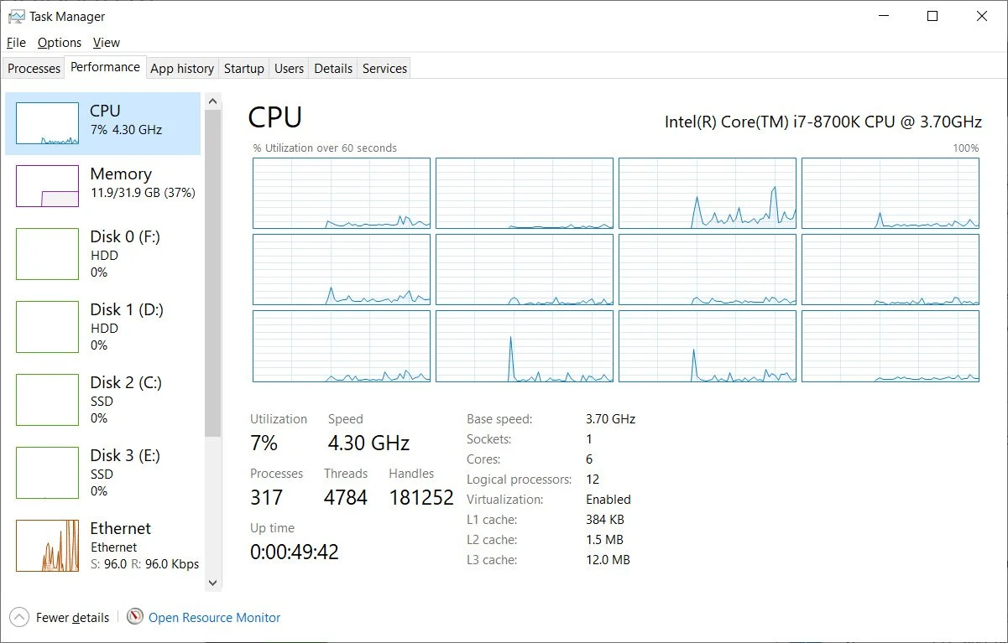Open the File menu
The height and width of the screenshot is (643, 1008).
(16, 43)
